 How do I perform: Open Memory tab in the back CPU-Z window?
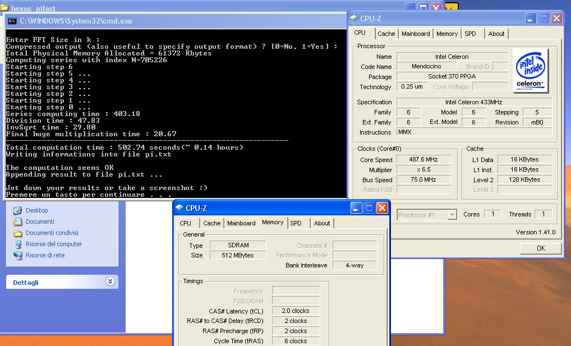(447, 34)
